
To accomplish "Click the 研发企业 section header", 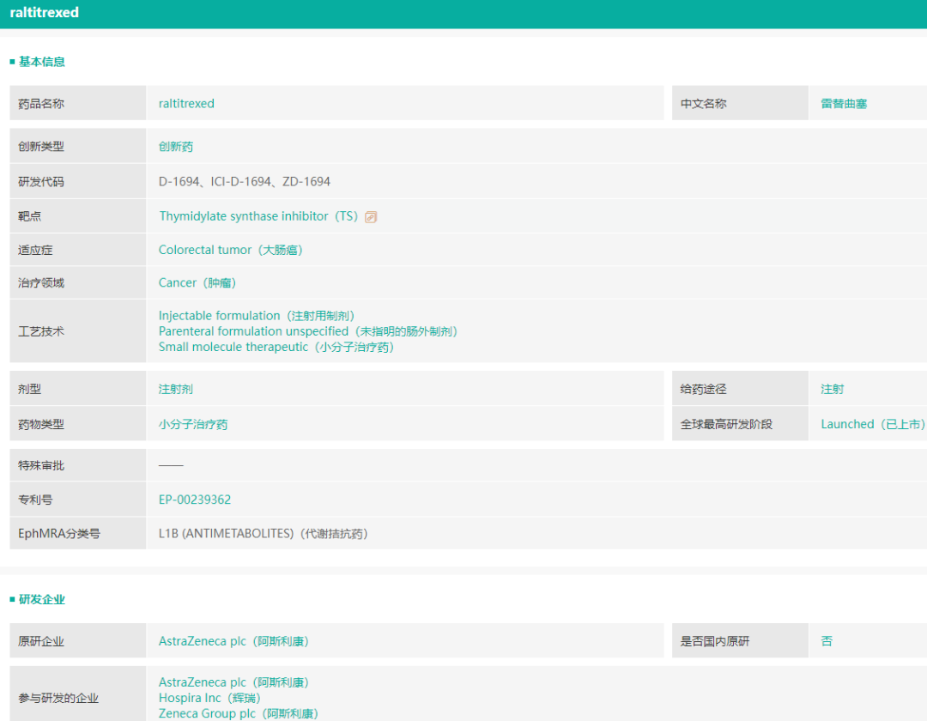I will (41, 599).
